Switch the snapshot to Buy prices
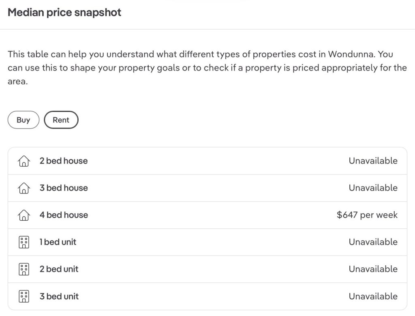 coord(24,120)
